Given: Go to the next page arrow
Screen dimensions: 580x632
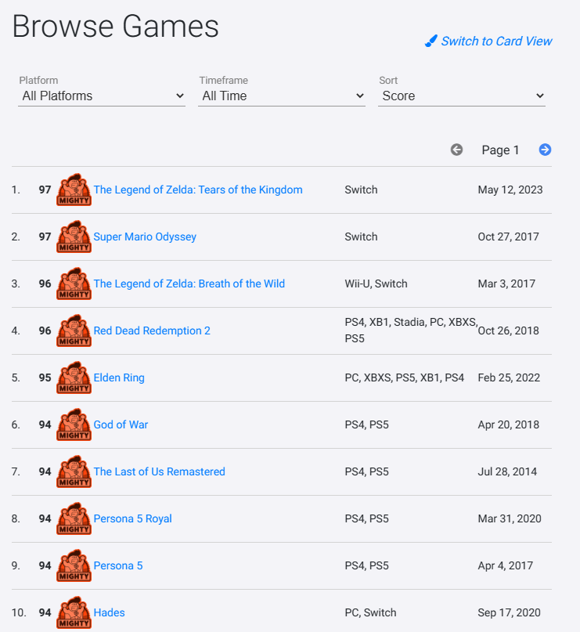Looking at the screenshot, I should pyautogui.click(x=545, y=150).
